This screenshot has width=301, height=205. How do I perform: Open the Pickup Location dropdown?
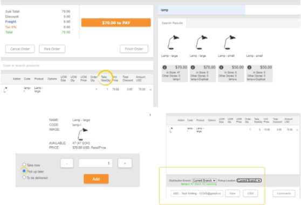click(249, 180)
